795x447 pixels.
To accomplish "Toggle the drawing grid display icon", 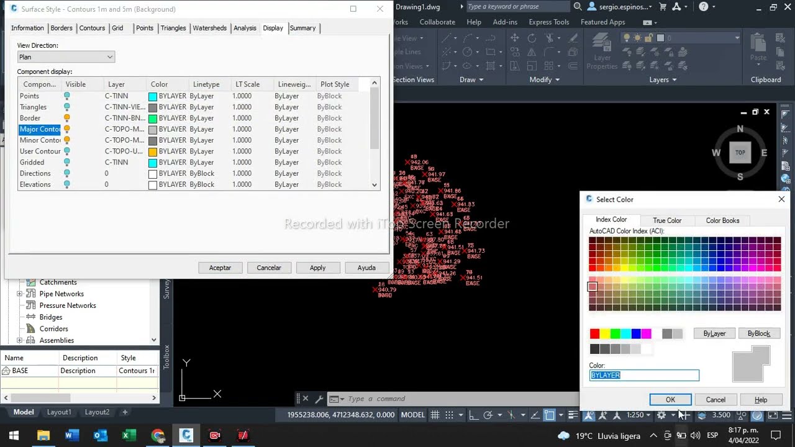I will [x=435, y=415].
